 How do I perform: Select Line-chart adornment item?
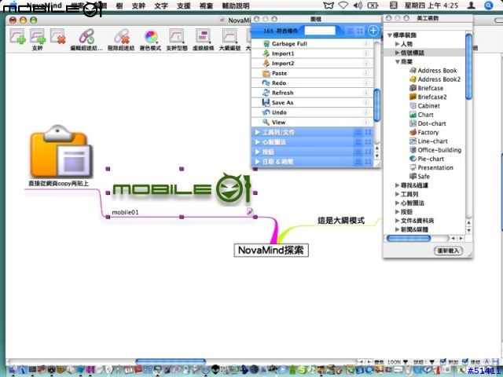point(428,141)
